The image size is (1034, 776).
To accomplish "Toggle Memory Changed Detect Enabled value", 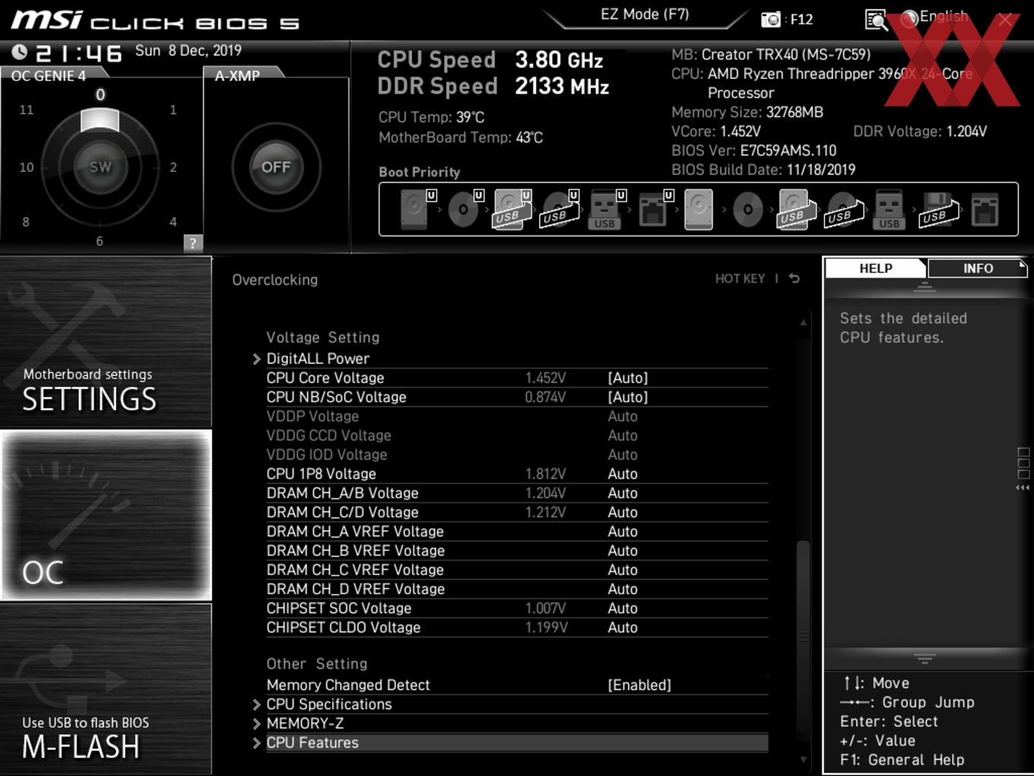I will [x=639, y=685].
